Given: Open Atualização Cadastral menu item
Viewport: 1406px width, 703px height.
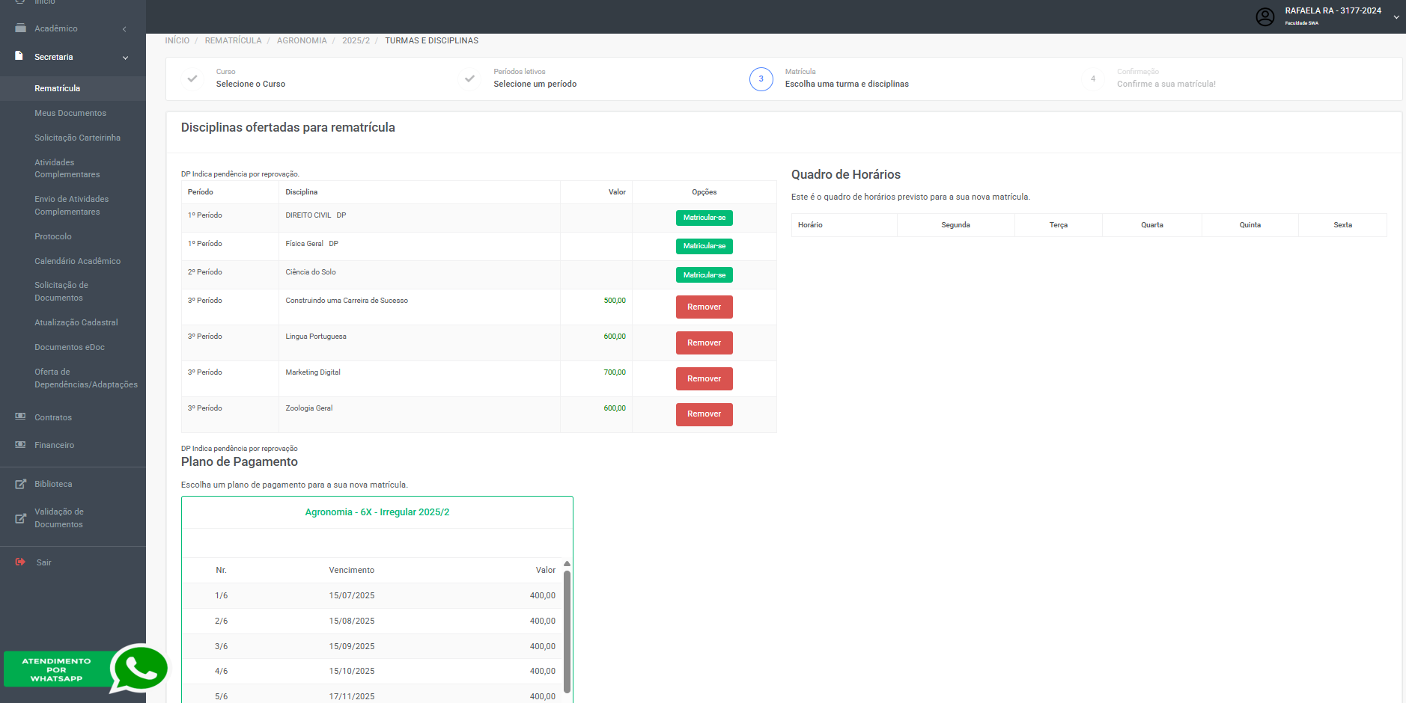Looking at the screenshot, I should click(x=76, y=322).
